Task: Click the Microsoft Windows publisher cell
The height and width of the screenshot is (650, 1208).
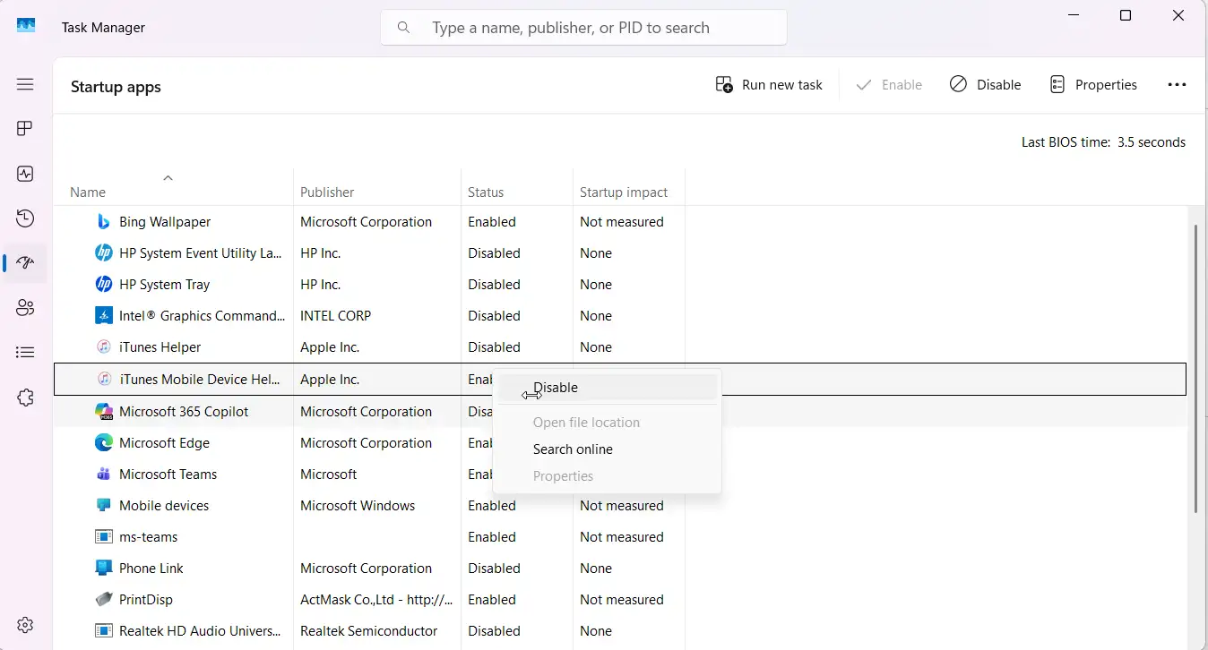Action: [x=358, y=505]
